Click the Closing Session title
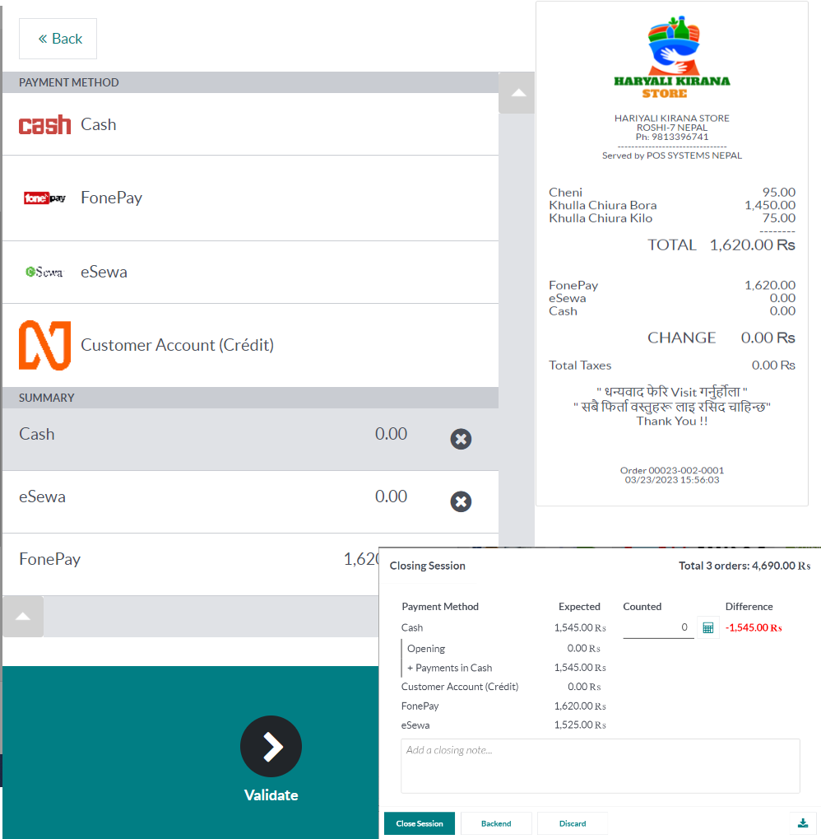This screenshot has width=821, height=839. pos(428,566)
